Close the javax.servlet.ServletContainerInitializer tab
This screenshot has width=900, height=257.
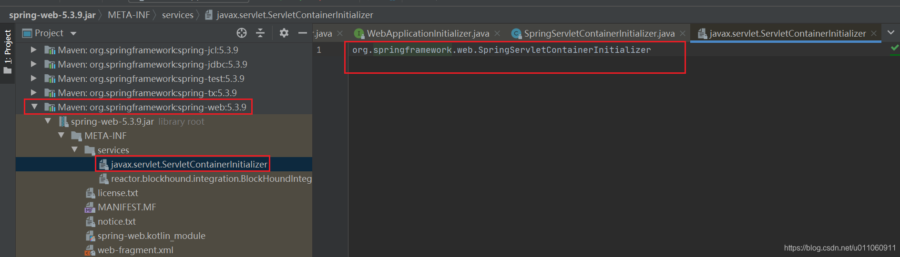(874, 33)
